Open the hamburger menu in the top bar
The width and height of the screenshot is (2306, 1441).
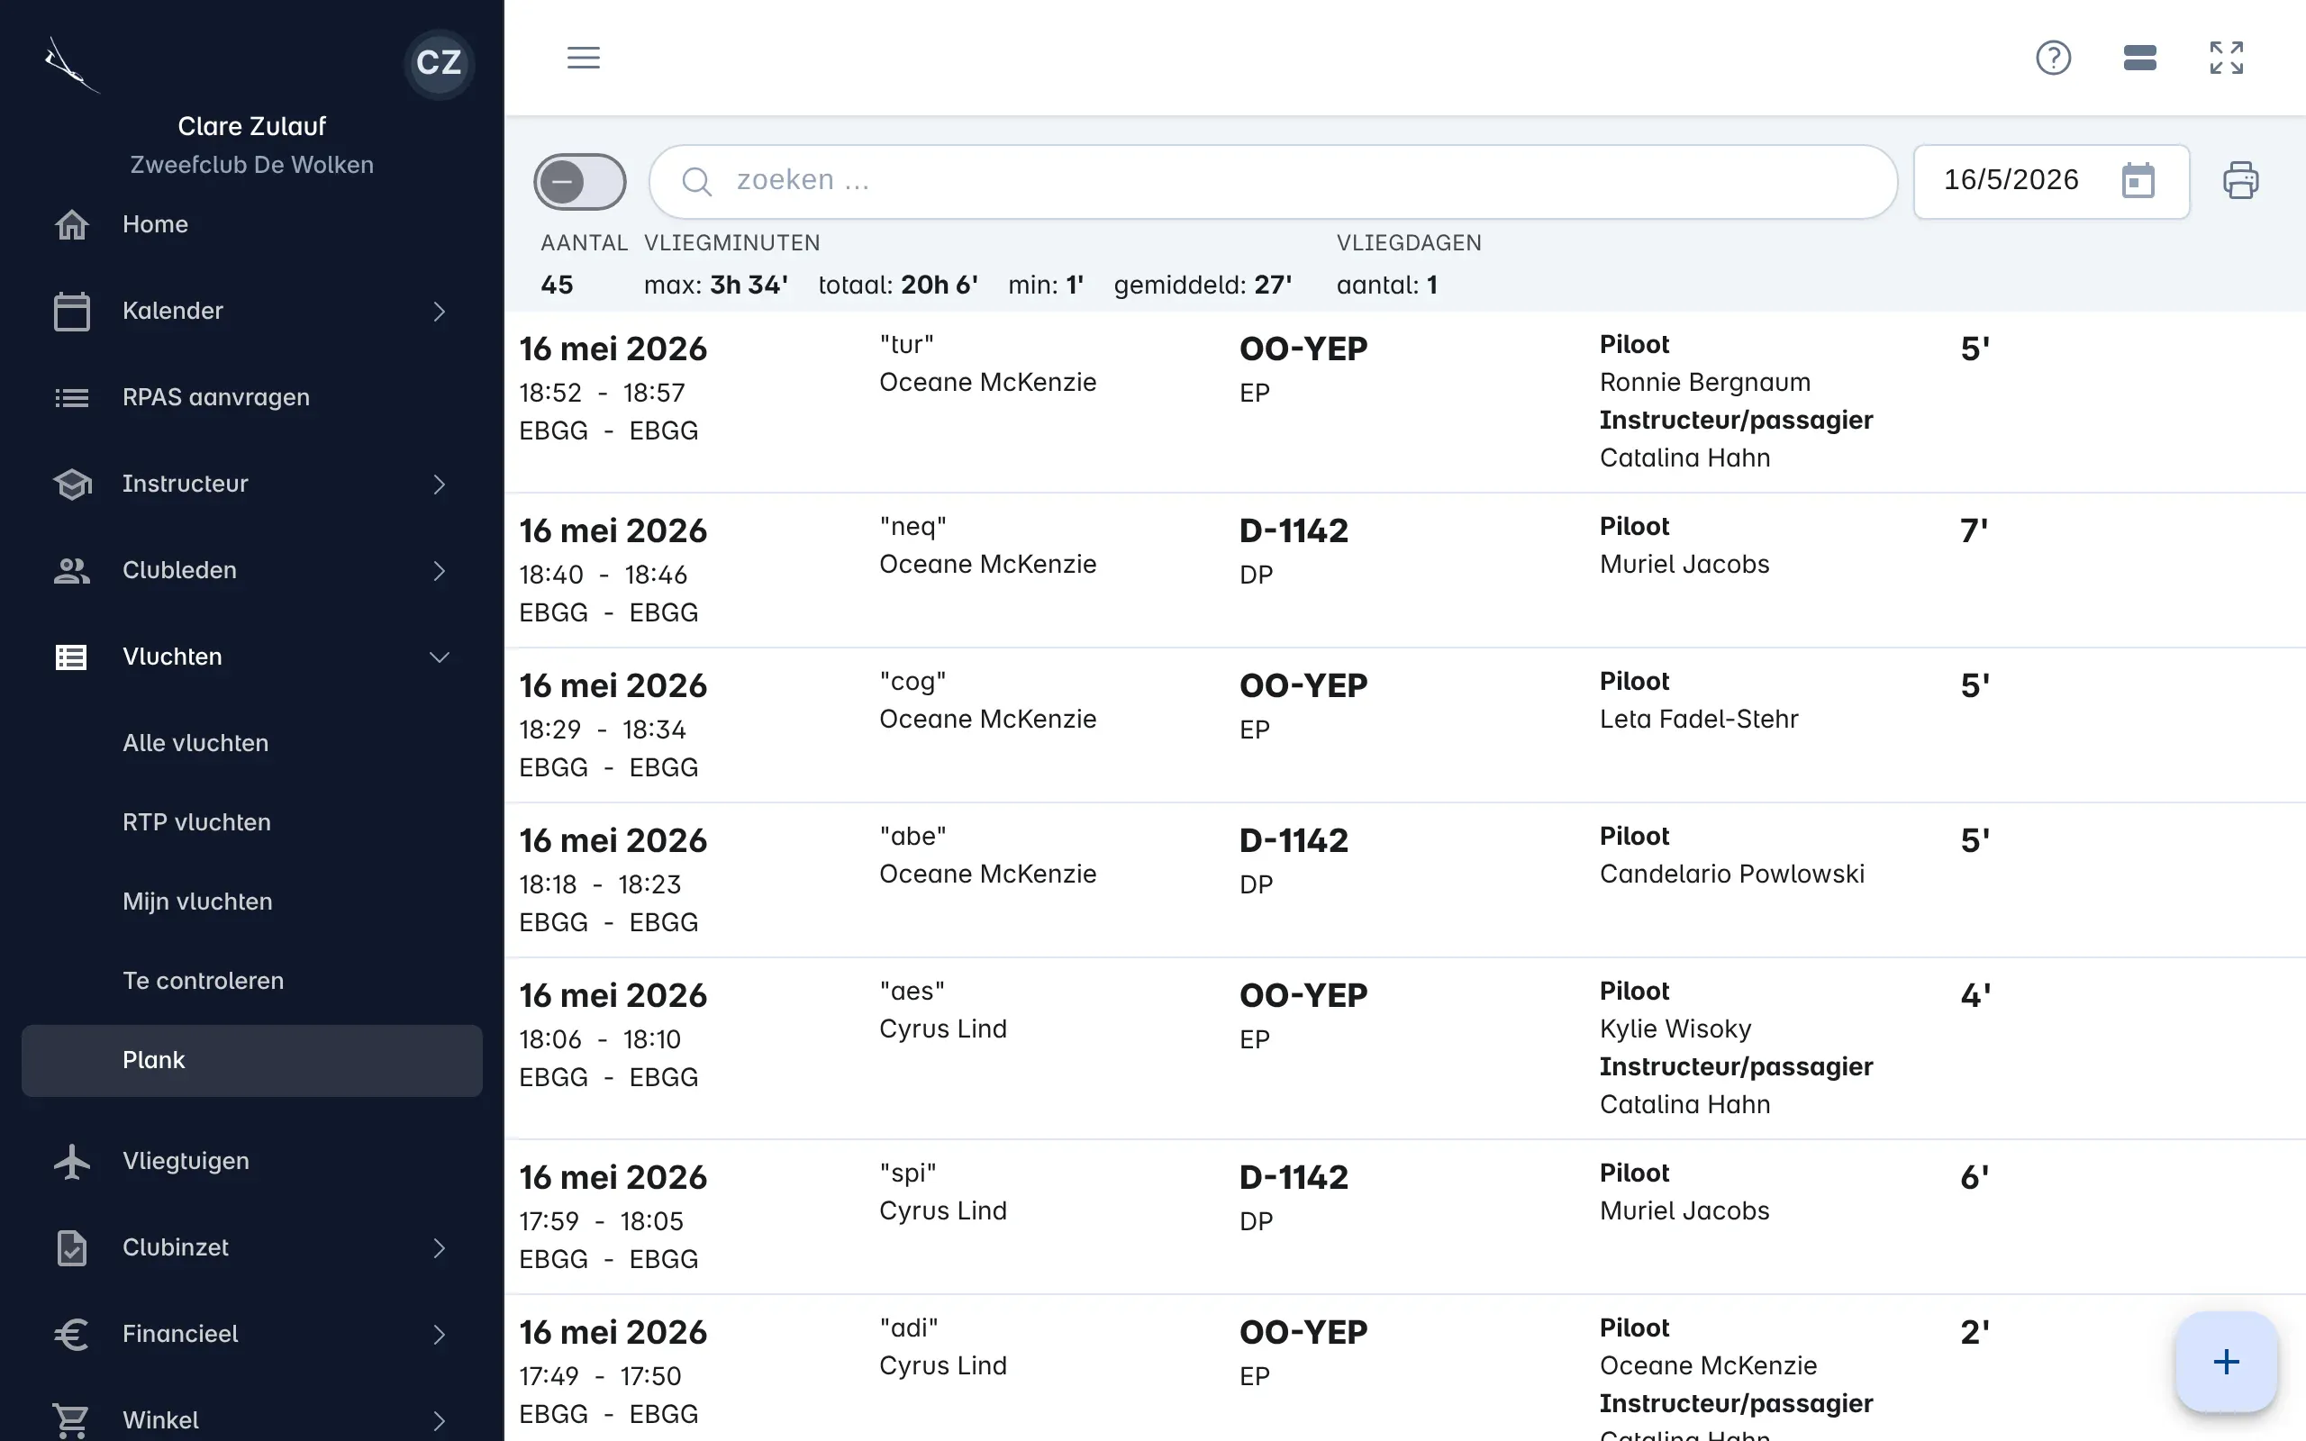tap(583, 59)
